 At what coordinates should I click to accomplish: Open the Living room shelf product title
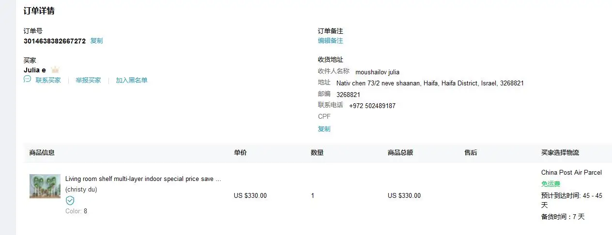[x=143, y=179]
